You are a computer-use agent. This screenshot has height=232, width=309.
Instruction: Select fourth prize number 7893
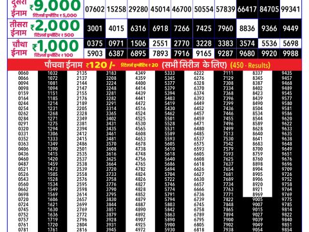click(x=160, y=53)
